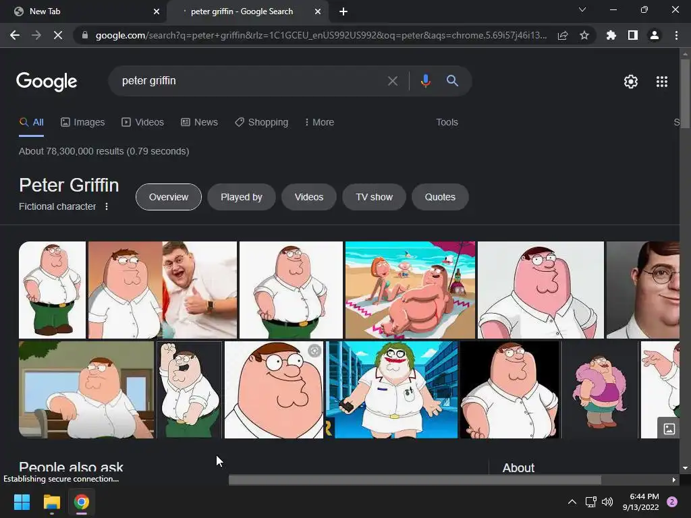Image resolution: width=691 pixels, height=518 pixels.
Task: Stop page loading with the X button
Action: (58, 35)
